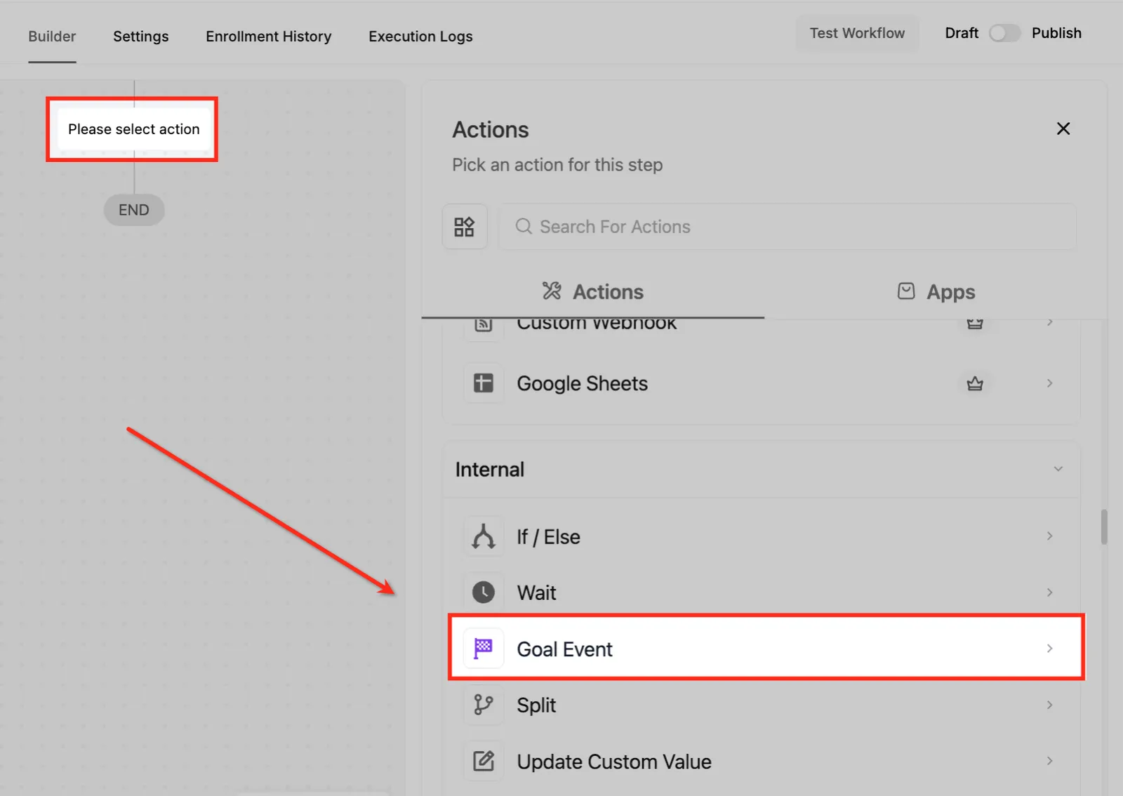This screenshot has height=796, width=1123.
Task: Collapse the Internal section chevron
Action: [x=1058, y=469]
